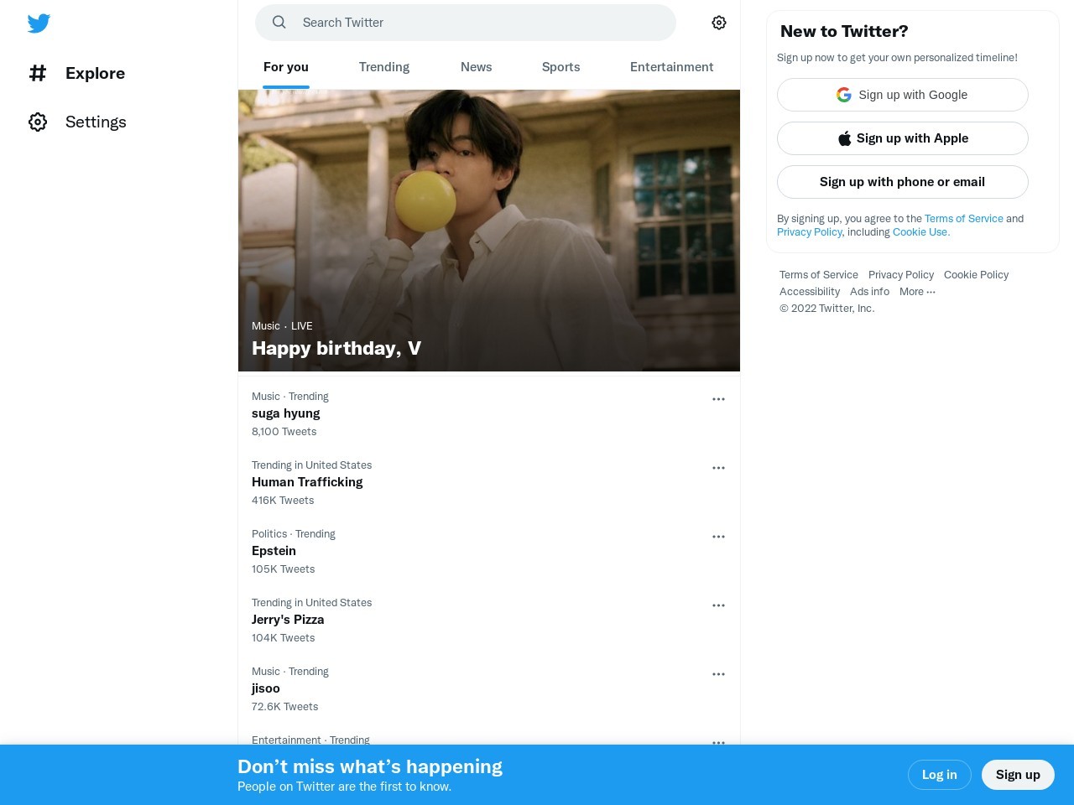Focus the Search Twitter input field

466,23
